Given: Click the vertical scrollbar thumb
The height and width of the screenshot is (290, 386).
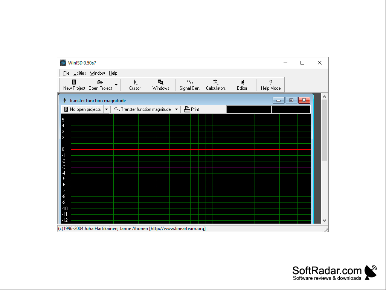Looking at the screenshot, I should click(324, 130).
